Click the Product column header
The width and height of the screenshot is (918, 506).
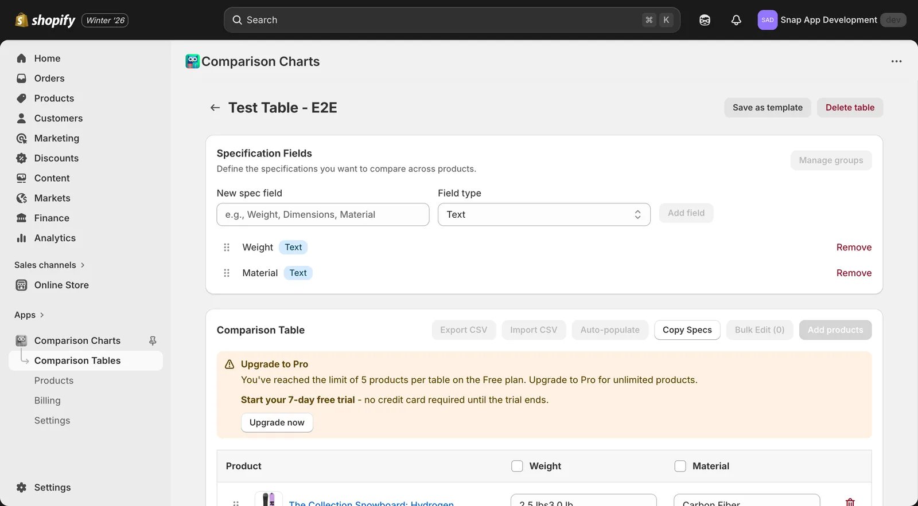[244, 466]
